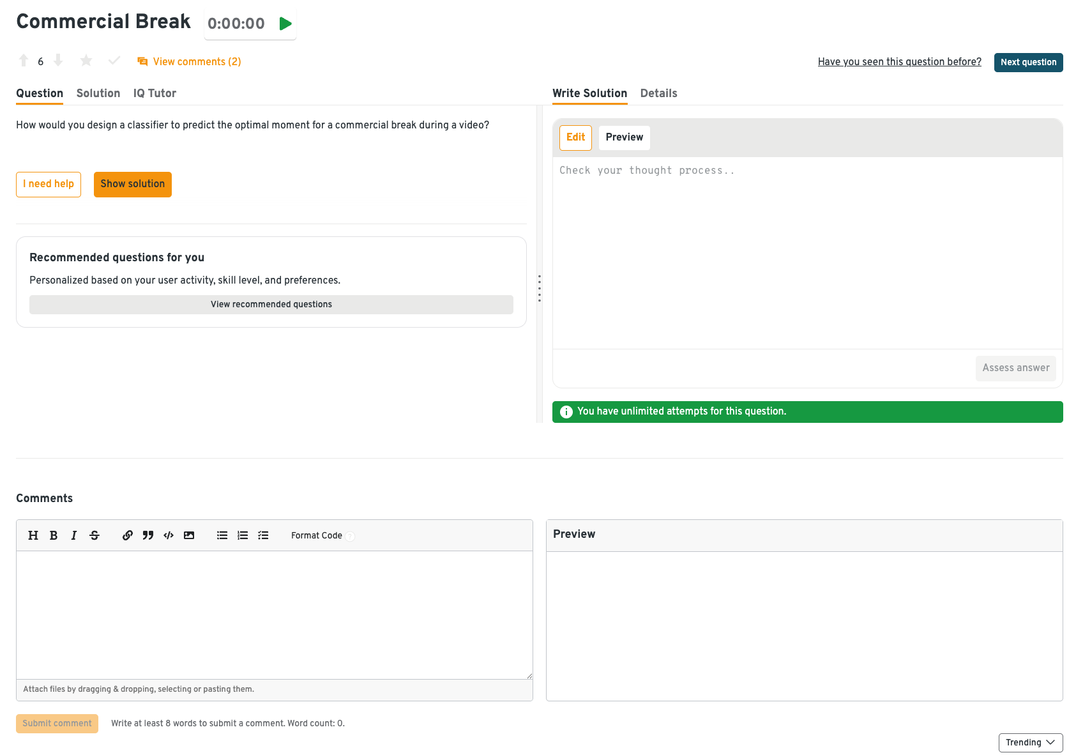Toggle bold formatting in the comment toolbar
Viewport: 1076px width, 755px height.
[x=54, y=535]
